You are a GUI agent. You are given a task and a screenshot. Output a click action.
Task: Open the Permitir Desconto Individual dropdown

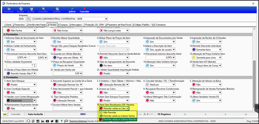[x=220, y=49]
